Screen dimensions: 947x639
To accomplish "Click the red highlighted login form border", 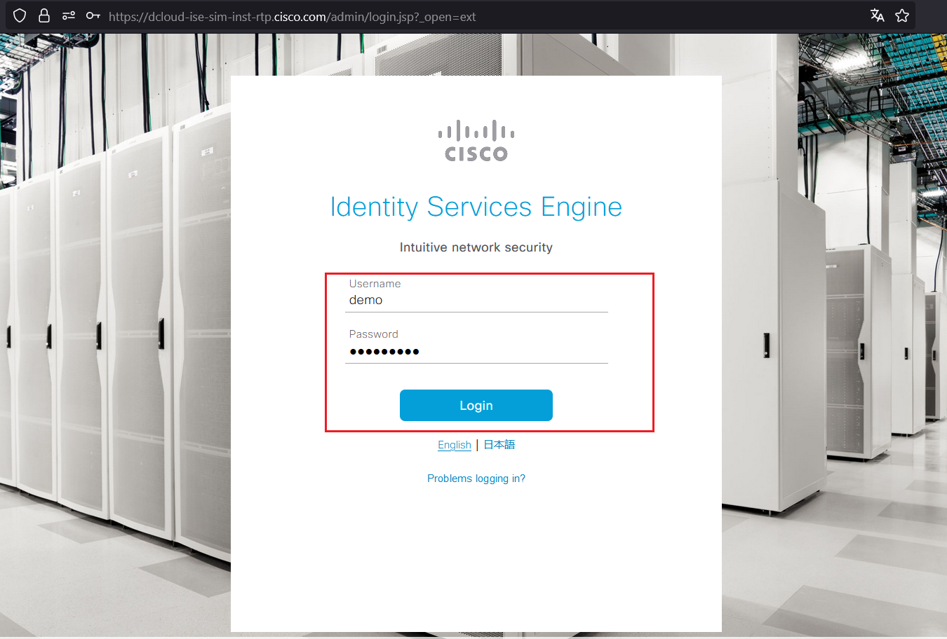I will pyautogui.click(x=489, y=274).
